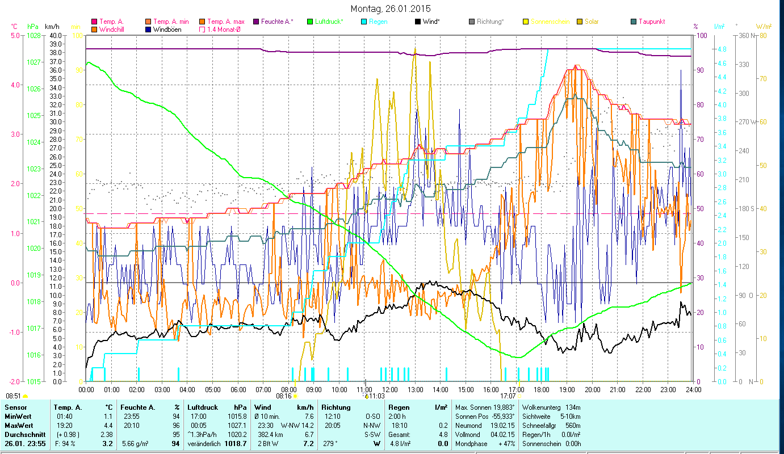Screen dimensions: 784x454
Task: Click the gray Richtung* legend square
Action: click(471, 22)
